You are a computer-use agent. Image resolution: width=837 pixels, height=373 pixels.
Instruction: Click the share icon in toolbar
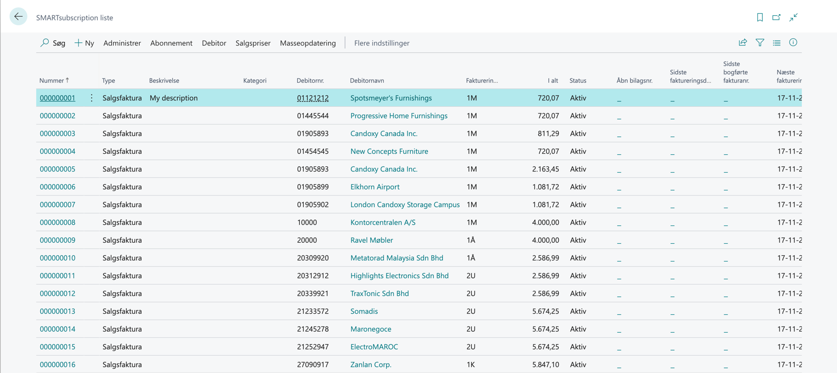(743, 42)
